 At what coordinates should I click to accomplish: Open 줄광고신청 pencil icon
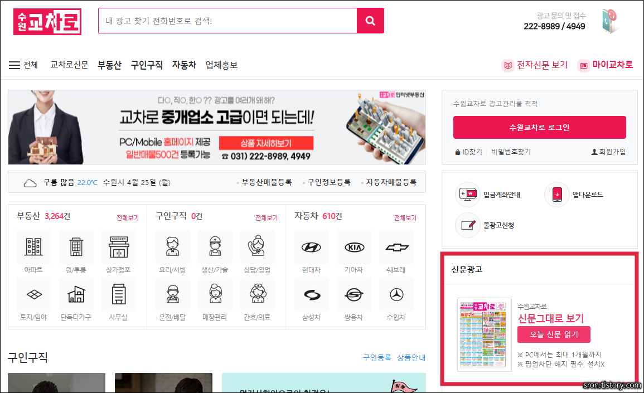pos(468,225)
